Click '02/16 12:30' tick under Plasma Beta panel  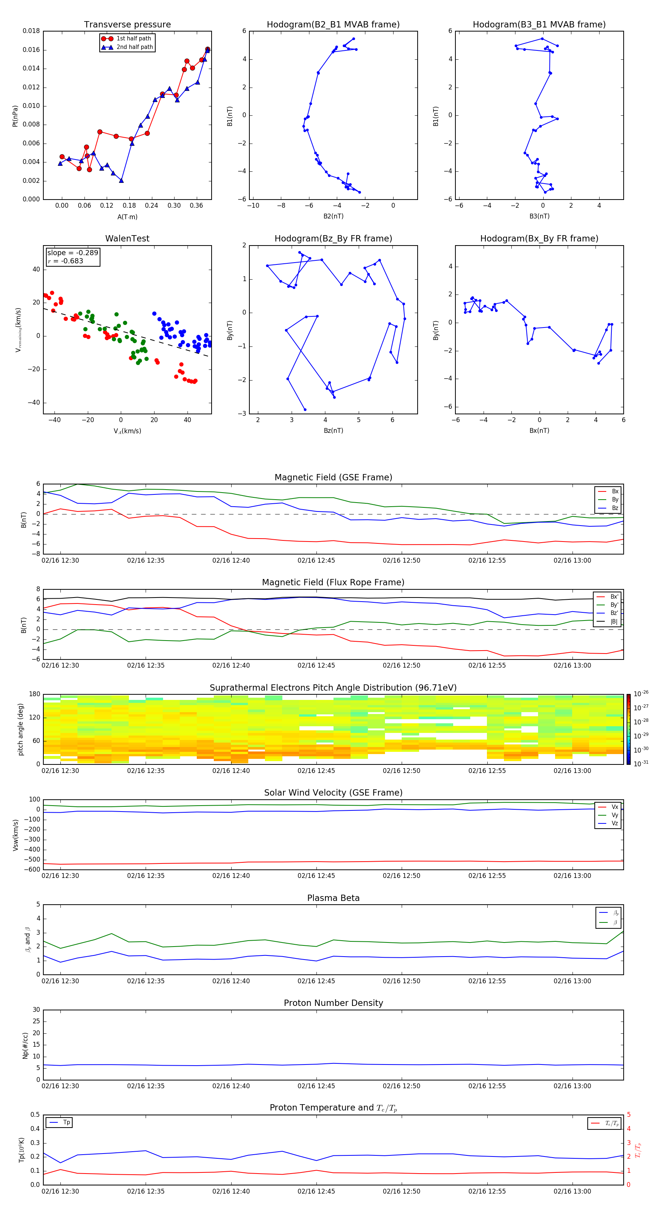click(60, 981)
